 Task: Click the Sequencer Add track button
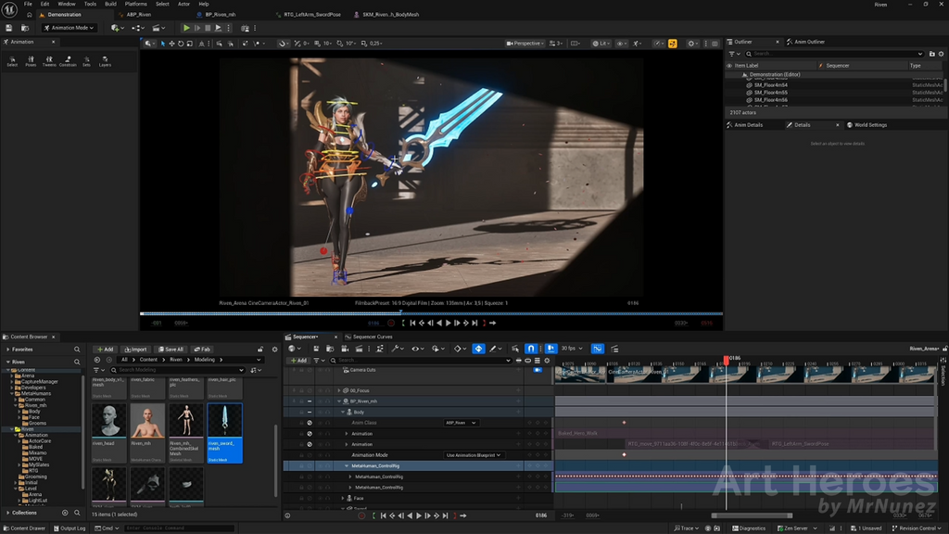pyautogui.click(x=298, y=361)
